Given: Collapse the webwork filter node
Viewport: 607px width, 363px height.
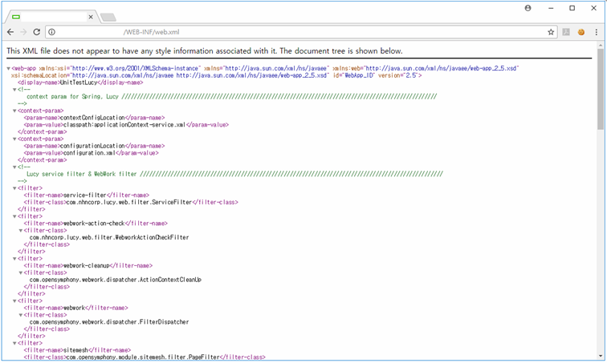Looking at the screenshot, I should pos(14,301).
